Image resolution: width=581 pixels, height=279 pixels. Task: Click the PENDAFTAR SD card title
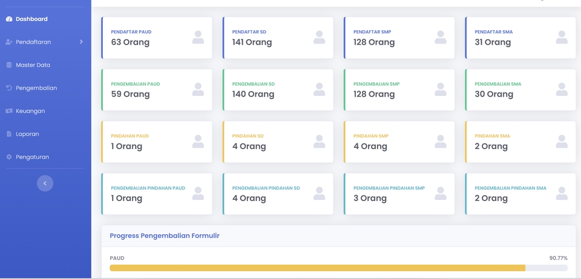pos(249,32)
